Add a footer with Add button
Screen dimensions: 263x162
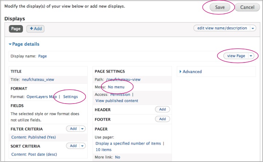162,119
